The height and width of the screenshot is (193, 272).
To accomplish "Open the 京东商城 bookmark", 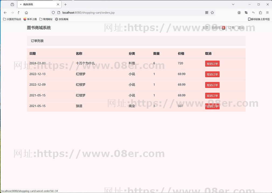I will click(x=62, y=19).
